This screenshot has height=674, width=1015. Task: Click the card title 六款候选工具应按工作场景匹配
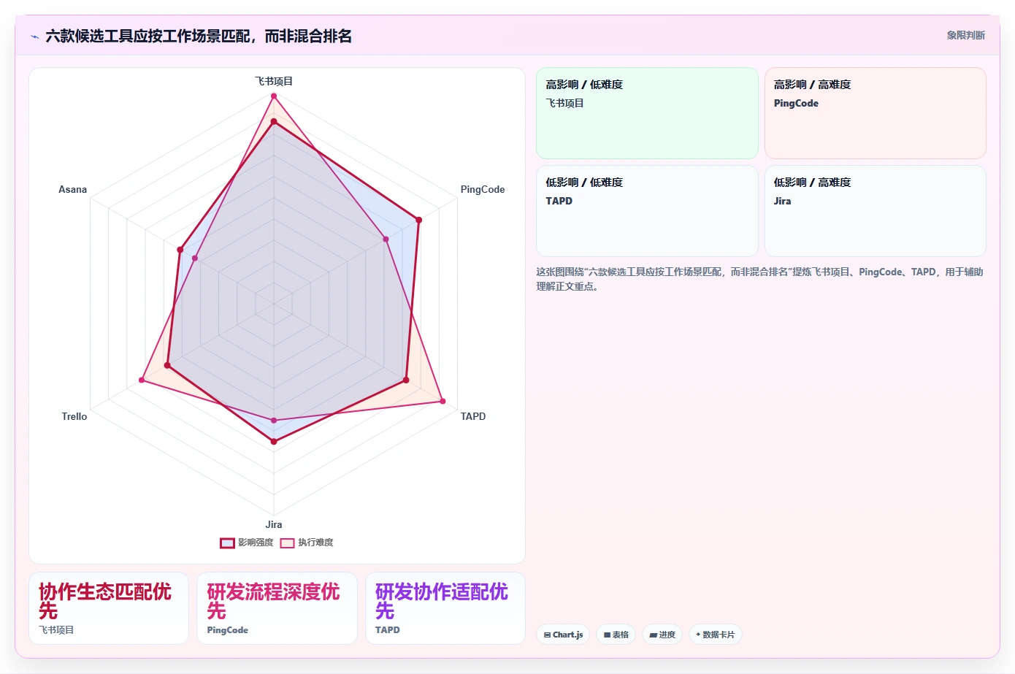[x=199, y=36]
